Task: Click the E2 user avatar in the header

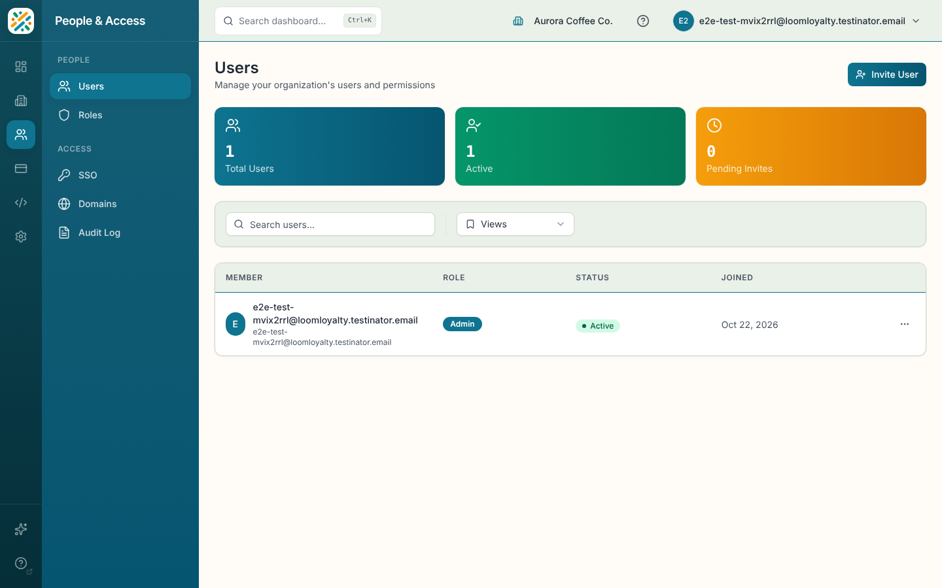Action: click(684, 21)
